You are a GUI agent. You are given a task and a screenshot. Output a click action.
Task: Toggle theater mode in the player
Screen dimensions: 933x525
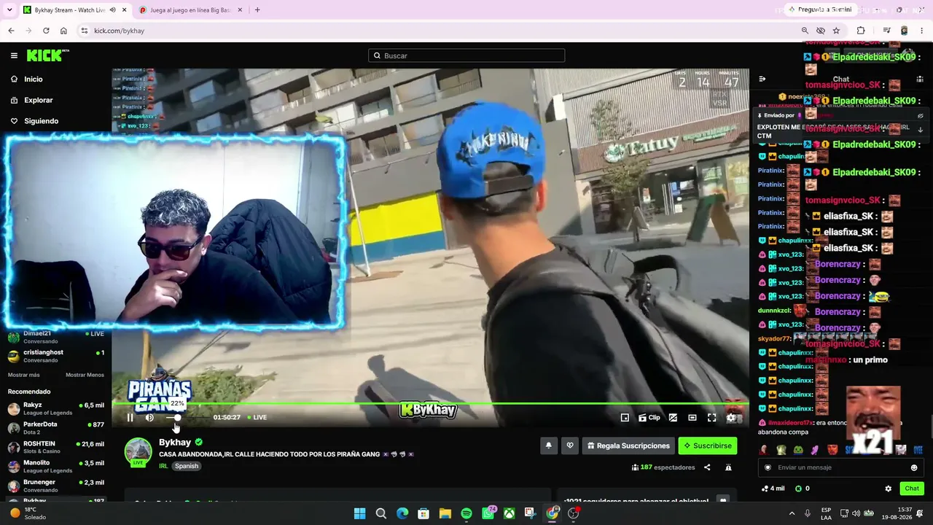(692, 418)
